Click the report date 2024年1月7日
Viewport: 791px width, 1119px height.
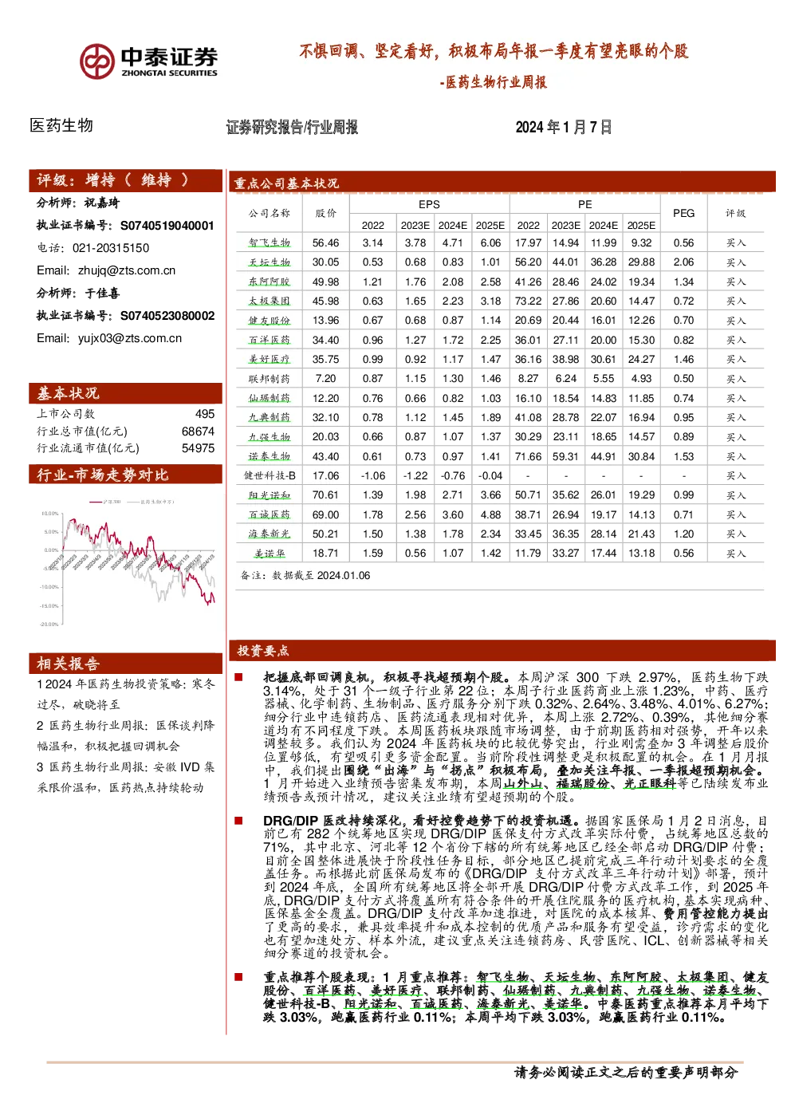point(564,127)
